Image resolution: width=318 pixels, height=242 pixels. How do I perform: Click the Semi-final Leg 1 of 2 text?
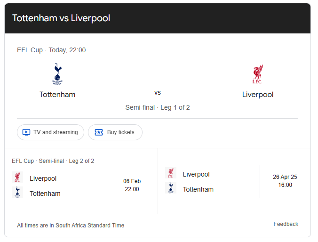point(158,107)
